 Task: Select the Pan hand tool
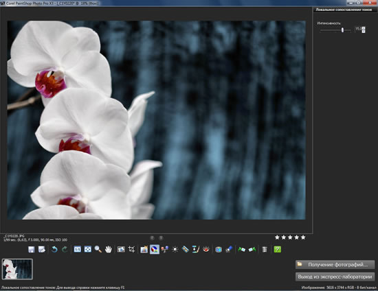[108, 249]
